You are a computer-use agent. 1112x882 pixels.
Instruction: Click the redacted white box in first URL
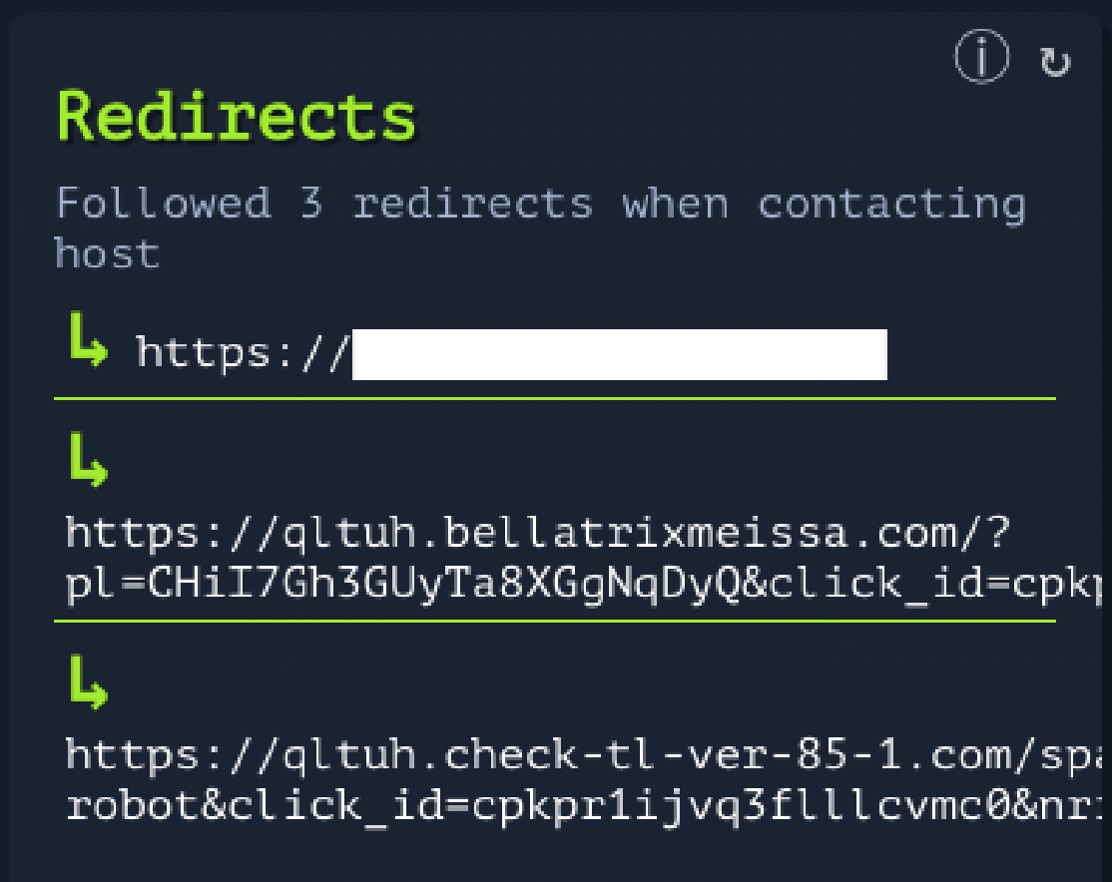click(x=620, y=355)
